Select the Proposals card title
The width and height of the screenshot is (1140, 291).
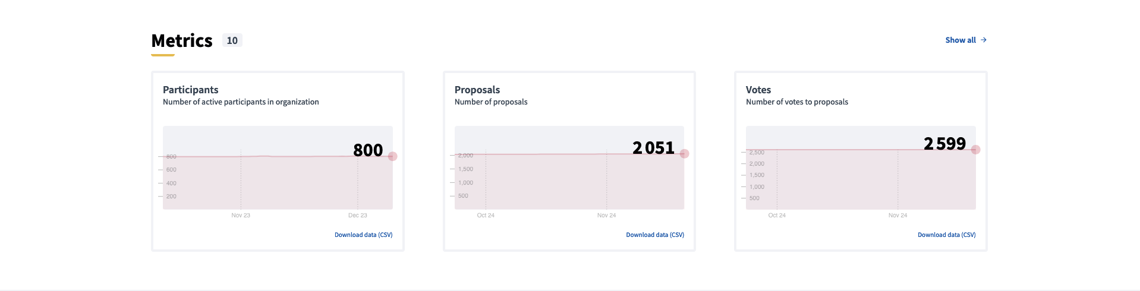[x=477, y=90]
